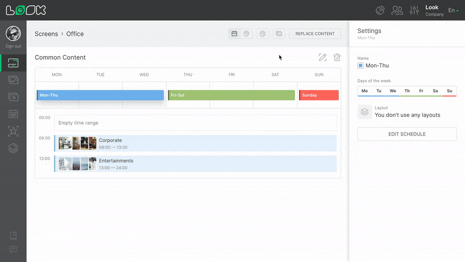The image size is (465, 262).
Task: Open the users icon in top bar
Action: [397, 10]
